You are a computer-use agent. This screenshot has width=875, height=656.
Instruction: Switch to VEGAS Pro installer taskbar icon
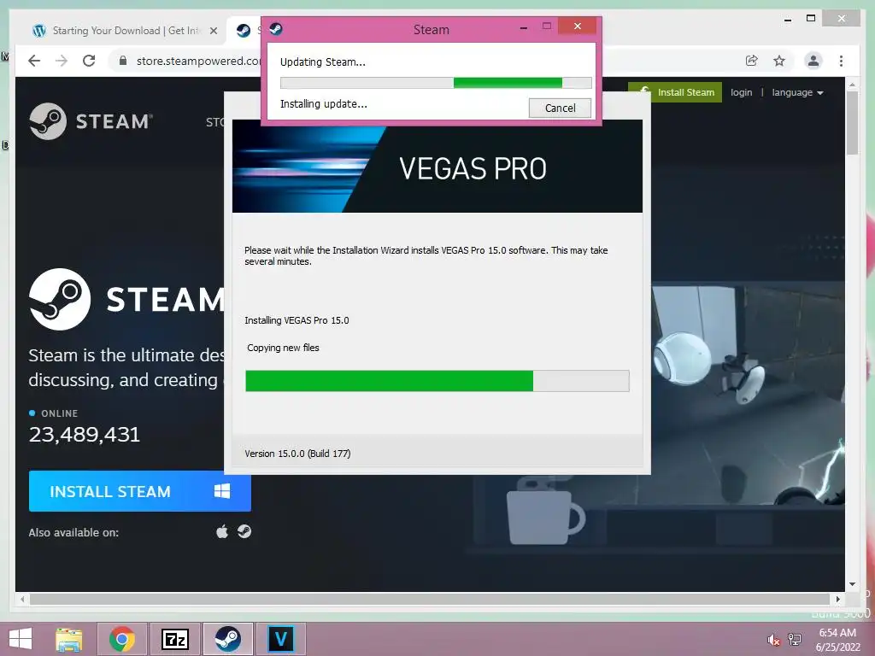[280, 639]
